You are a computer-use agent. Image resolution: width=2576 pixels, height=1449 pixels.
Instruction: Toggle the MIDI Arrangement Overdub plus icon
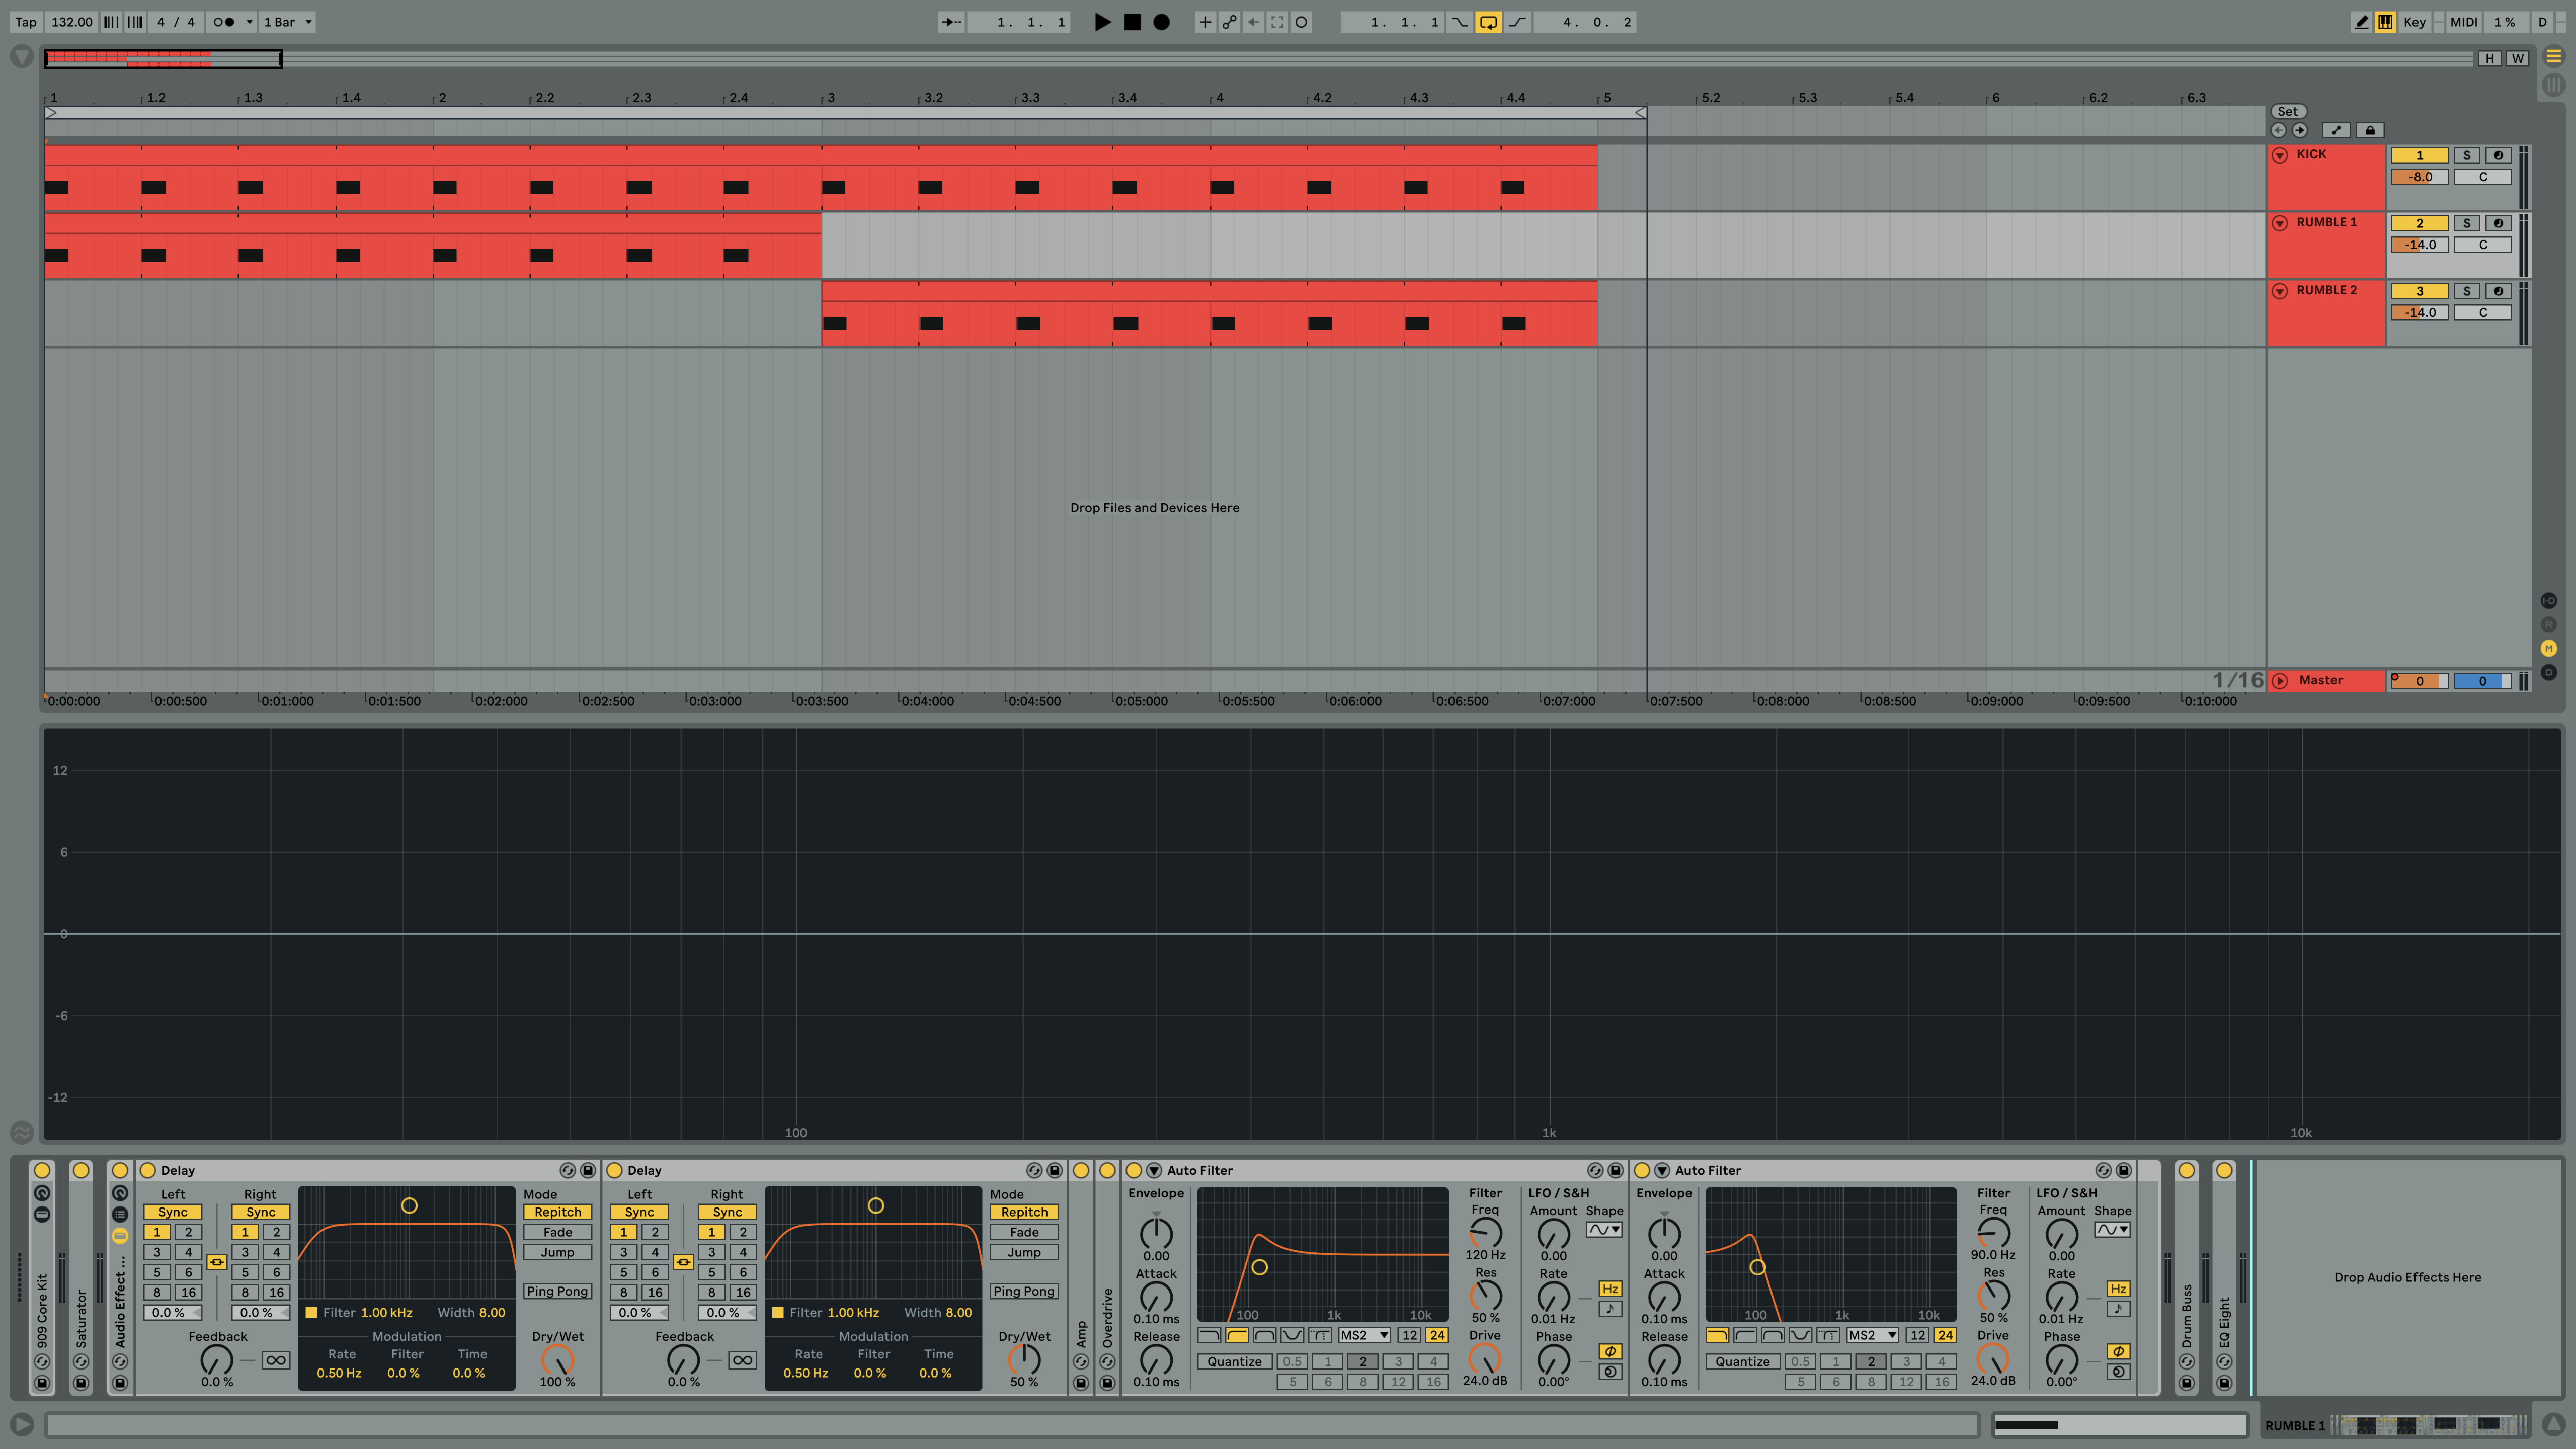pos(1205,22)
